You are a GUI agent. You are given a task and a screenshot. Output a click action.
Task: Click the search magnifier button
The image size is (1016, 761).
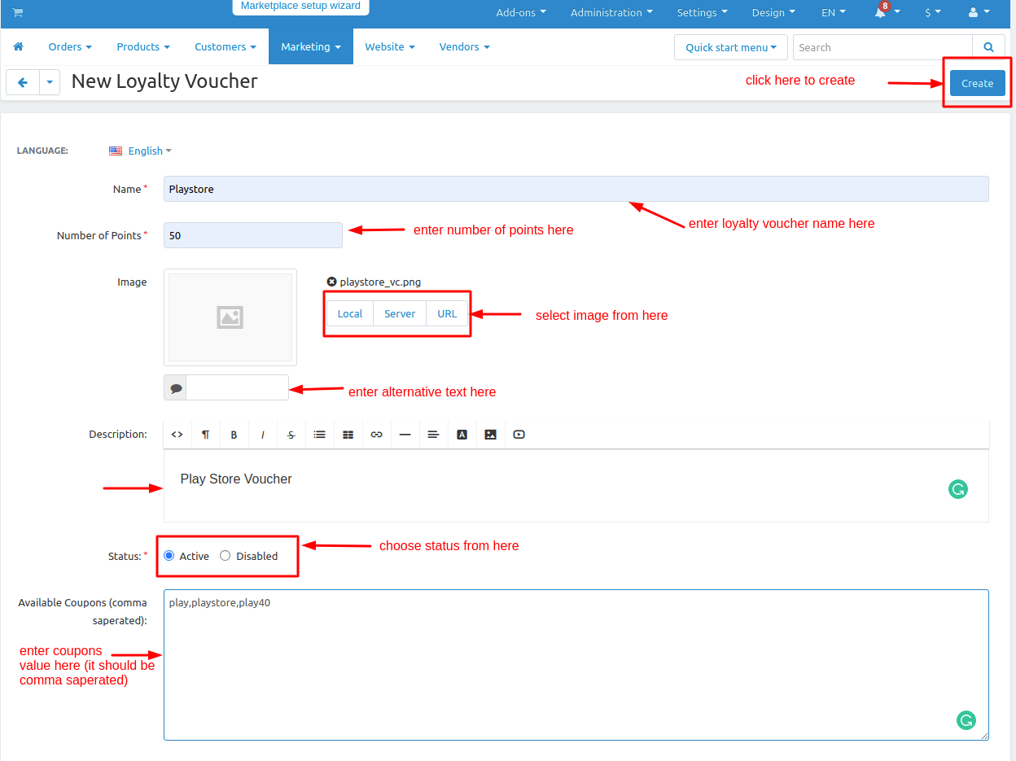(988, 47)
